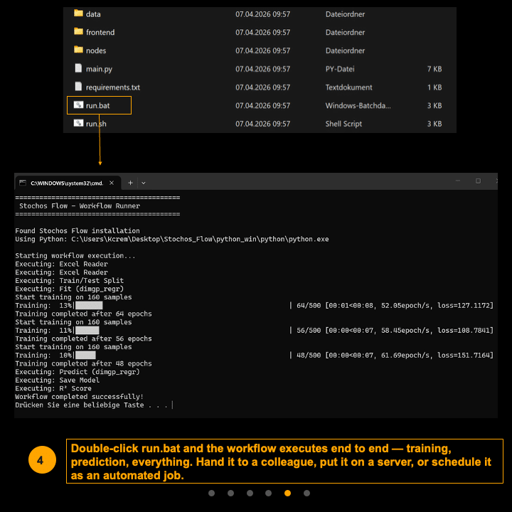This screenshot has height=512, width=512.
Task: Select the active orange carousel dot
Action: click(x=288, y=493)
